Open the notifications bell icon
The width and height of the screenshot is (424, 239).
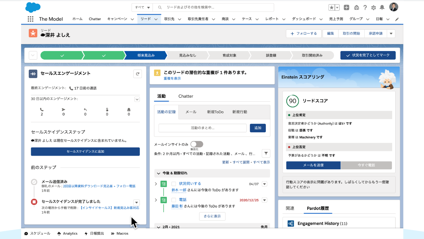(x=382, y=7)
